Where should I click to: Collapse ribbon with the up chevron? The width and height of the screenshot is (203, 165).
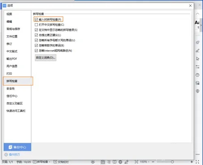[198, 14]
